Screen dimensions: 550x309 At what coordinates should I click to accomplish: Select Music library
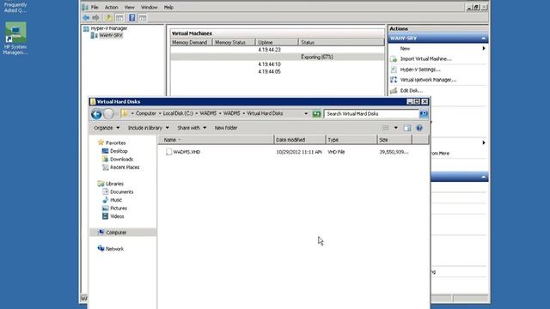(x=116, y=200)
